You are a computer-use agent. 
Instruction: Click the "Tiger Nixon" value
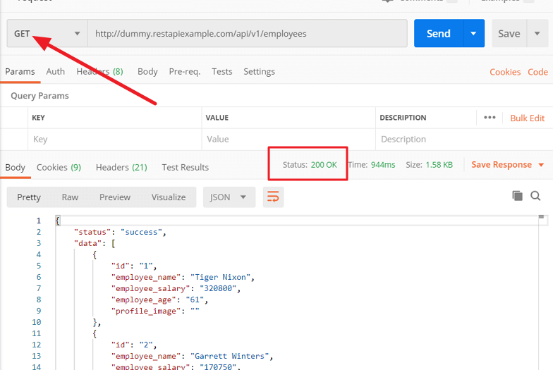[220, 278]
